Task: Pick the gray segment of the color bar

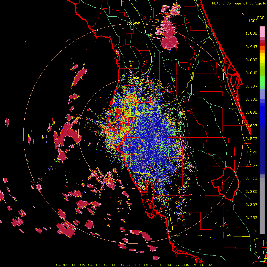Action: point(262,206)
